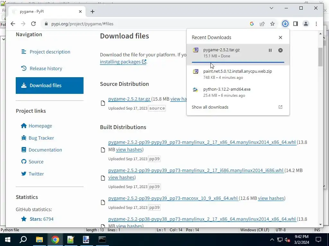Screen dimensions: 329x246
Task: Open File Explorer from taskbar
Action: click(x=39, y=240)
